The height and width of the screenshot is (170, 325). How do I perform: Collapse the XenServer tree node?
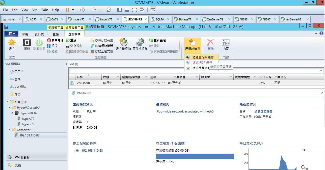(9, 130)
